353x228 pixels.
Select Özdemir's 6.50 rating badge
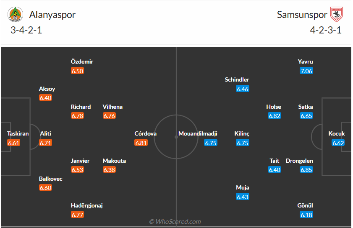point(77,71)
